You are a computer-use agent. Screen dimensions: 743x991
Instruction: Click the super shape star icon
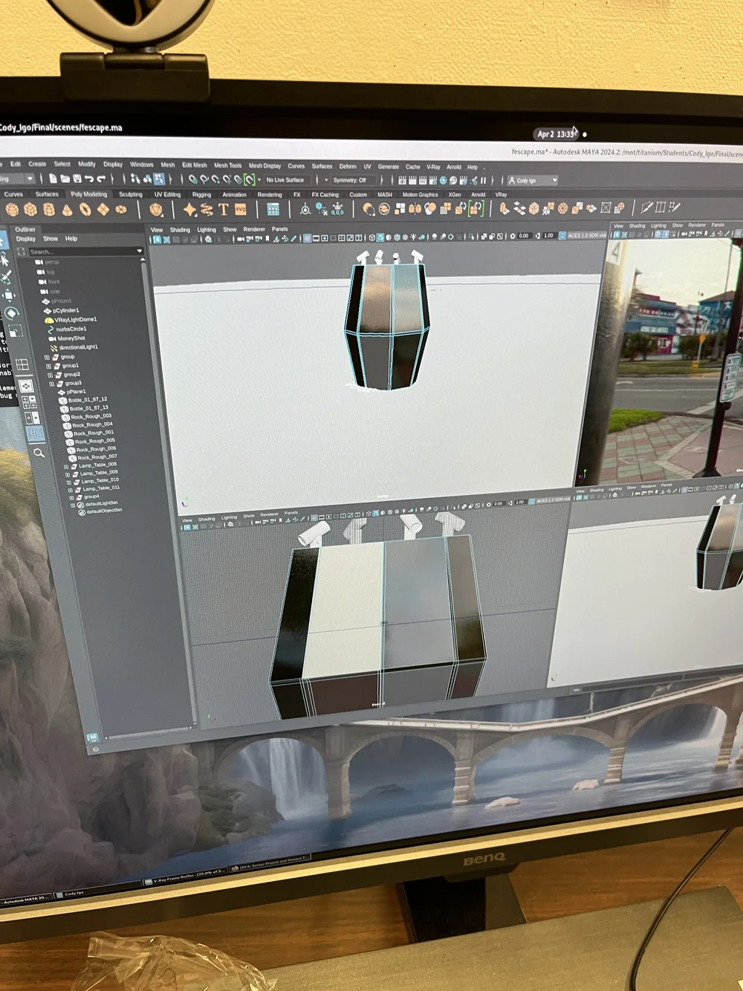tap(189, 209)
